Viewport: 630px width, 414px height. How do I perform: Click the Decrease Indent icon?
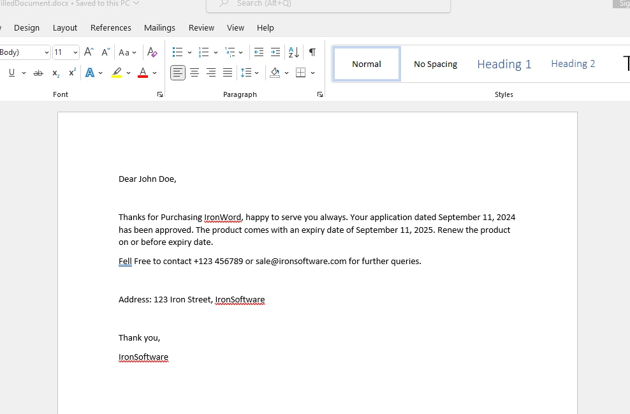[x=258, y=52]
